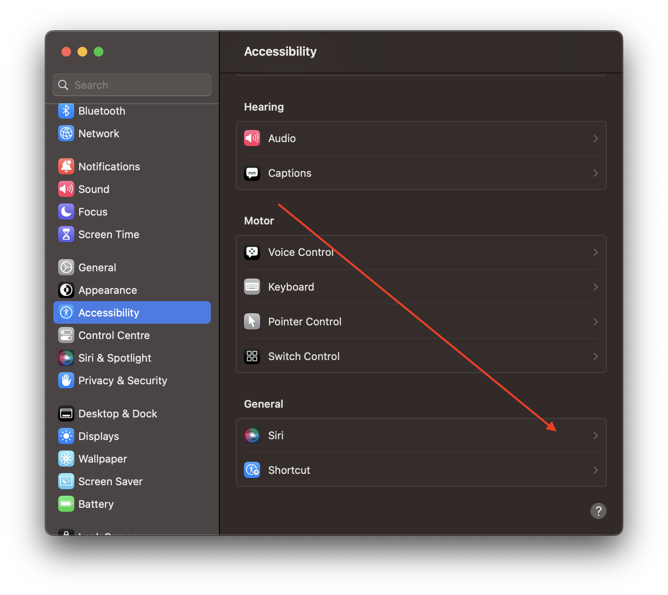Open the help question mark button
The height and width of the screenshot is (595, 668).
point(598,511)
